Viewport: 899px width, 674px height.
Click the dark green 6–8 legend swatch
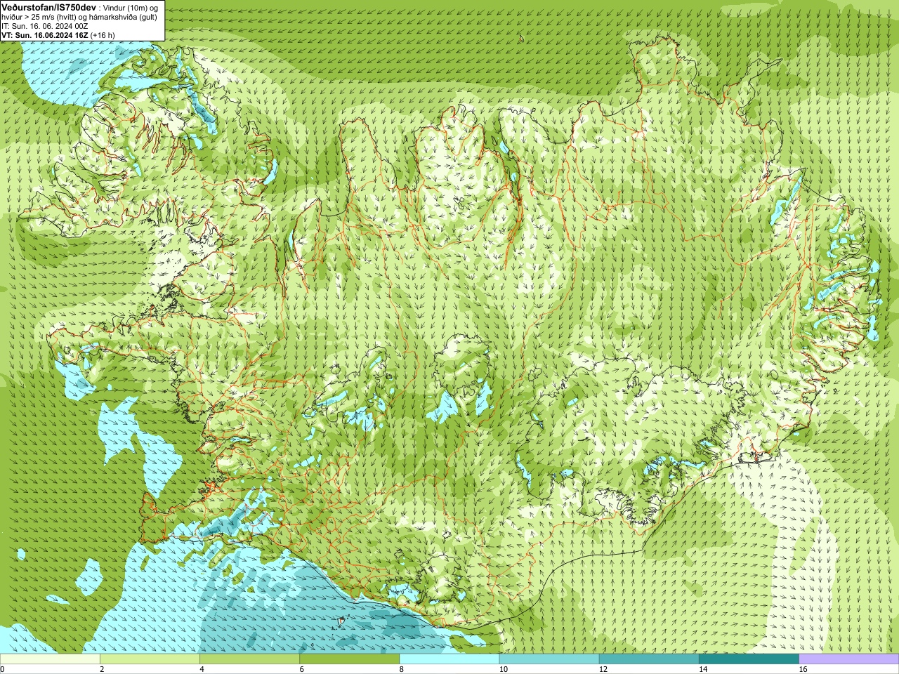pyautogui.click(x=349, y=659)
